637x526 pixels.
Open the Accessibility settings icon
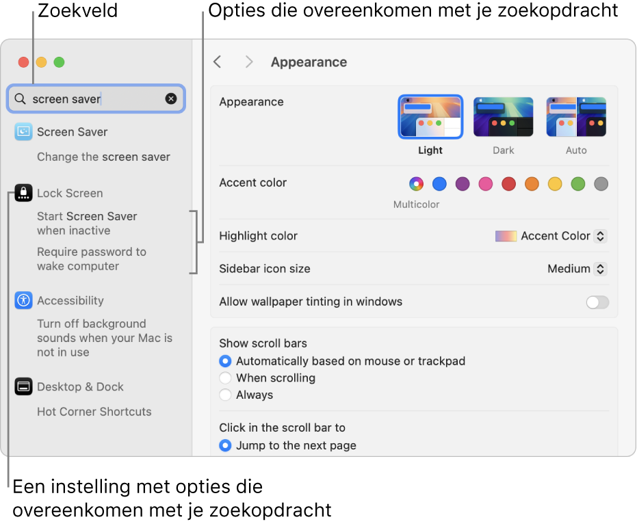24,300
